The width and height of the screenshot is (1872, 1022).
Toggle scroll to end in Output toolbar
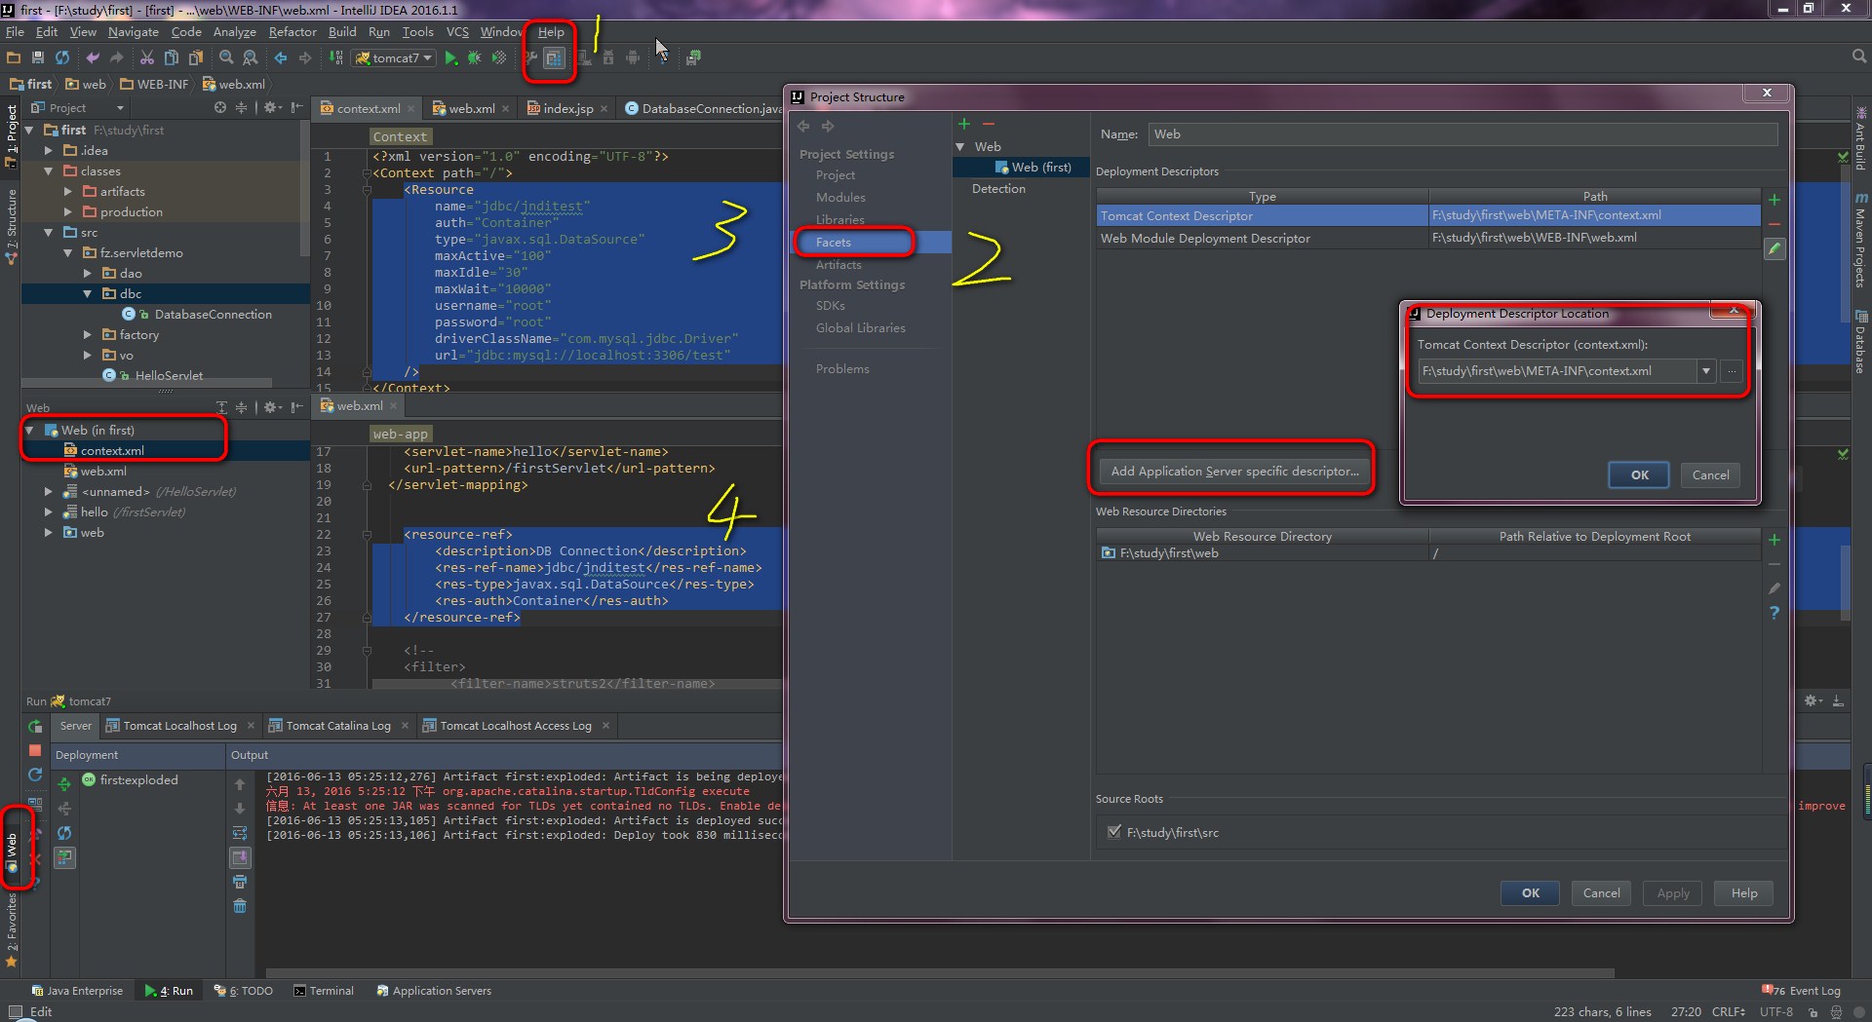click(240, 857)
